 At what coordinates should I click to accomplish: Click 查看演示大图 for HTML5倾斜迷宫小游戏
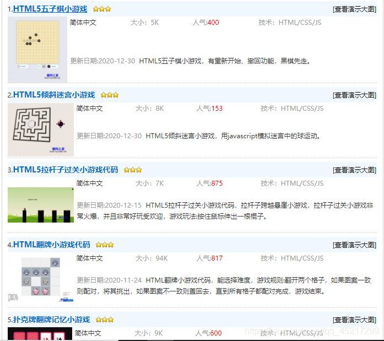[354, 95]
